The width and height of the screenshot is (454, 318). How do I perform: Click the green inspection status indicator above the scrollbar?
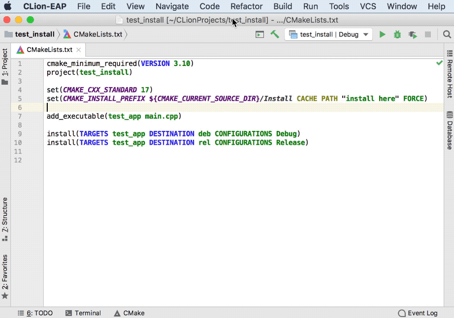point(440,63)
